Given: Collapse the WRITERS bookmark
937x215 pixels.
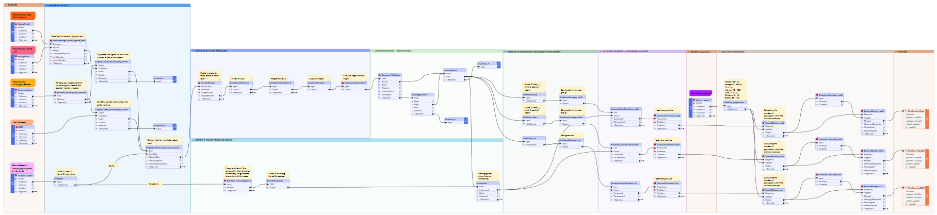Looking at the screenshot, I should pyautogui.click(x=896, y=52).
